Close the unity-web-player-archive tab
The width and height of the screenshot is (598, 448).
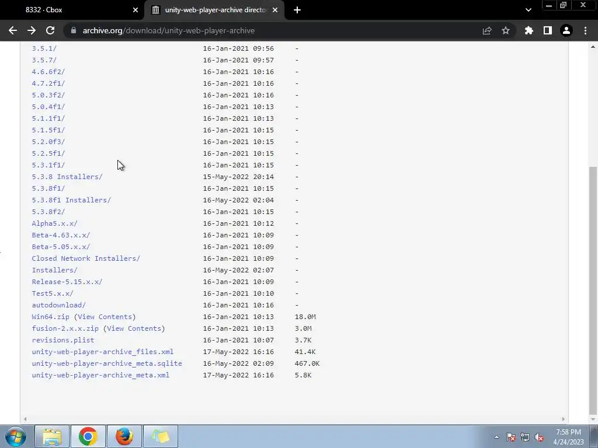point(275,10)
